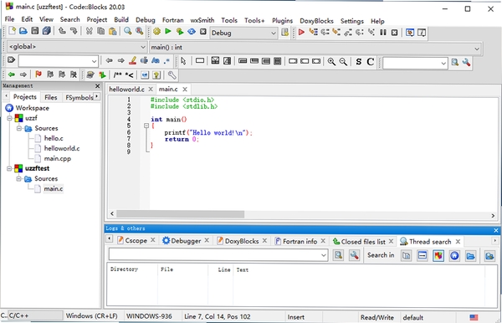Open the Debug menu

[x=146, y=20]
